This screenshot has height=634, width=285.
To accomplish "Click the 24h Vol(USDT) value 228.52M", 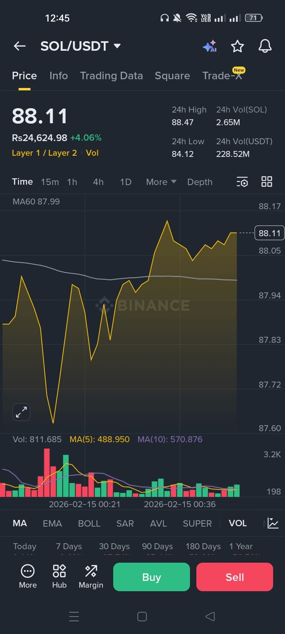I will point(233,154).
